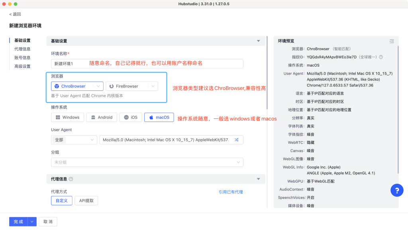
Task: Open the User Agent 全部 version dropdown
Action: (74, 140)
